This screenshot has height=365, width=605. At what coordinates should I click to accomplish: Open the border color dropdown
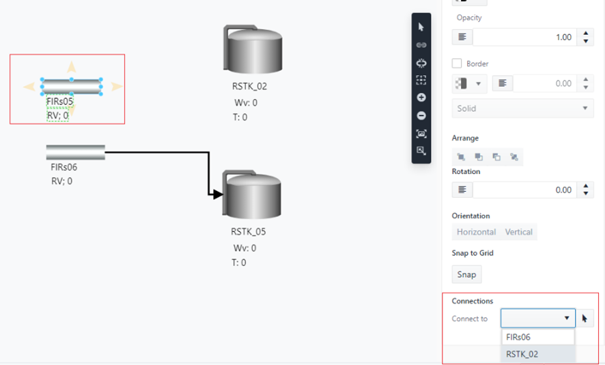[x=468, y=83]
